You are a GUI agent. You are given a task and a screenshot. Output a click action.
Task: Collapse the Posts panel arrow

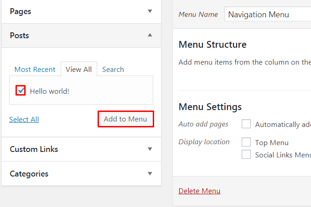coord(150,35)
